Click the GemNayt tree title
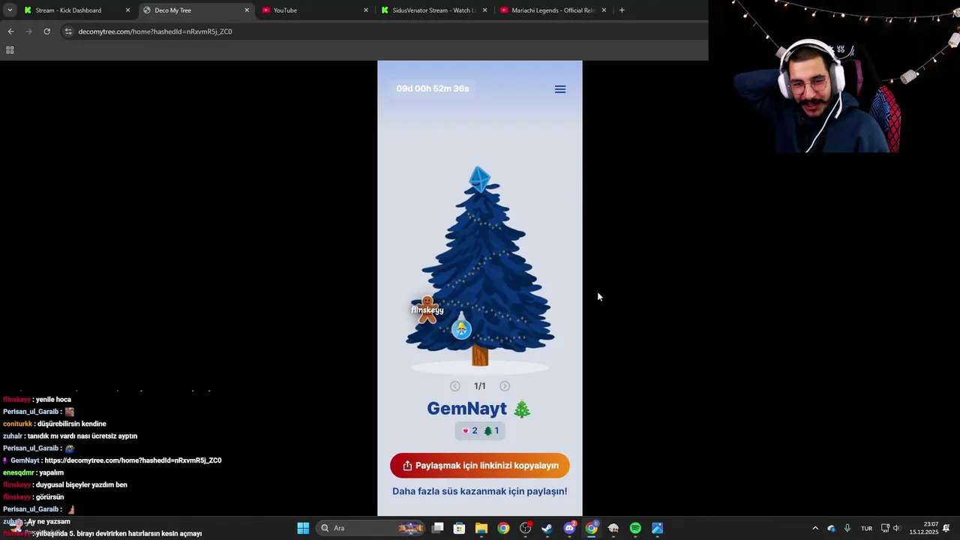The width and height of the screenshot is (960, 540). coord(479,409)
